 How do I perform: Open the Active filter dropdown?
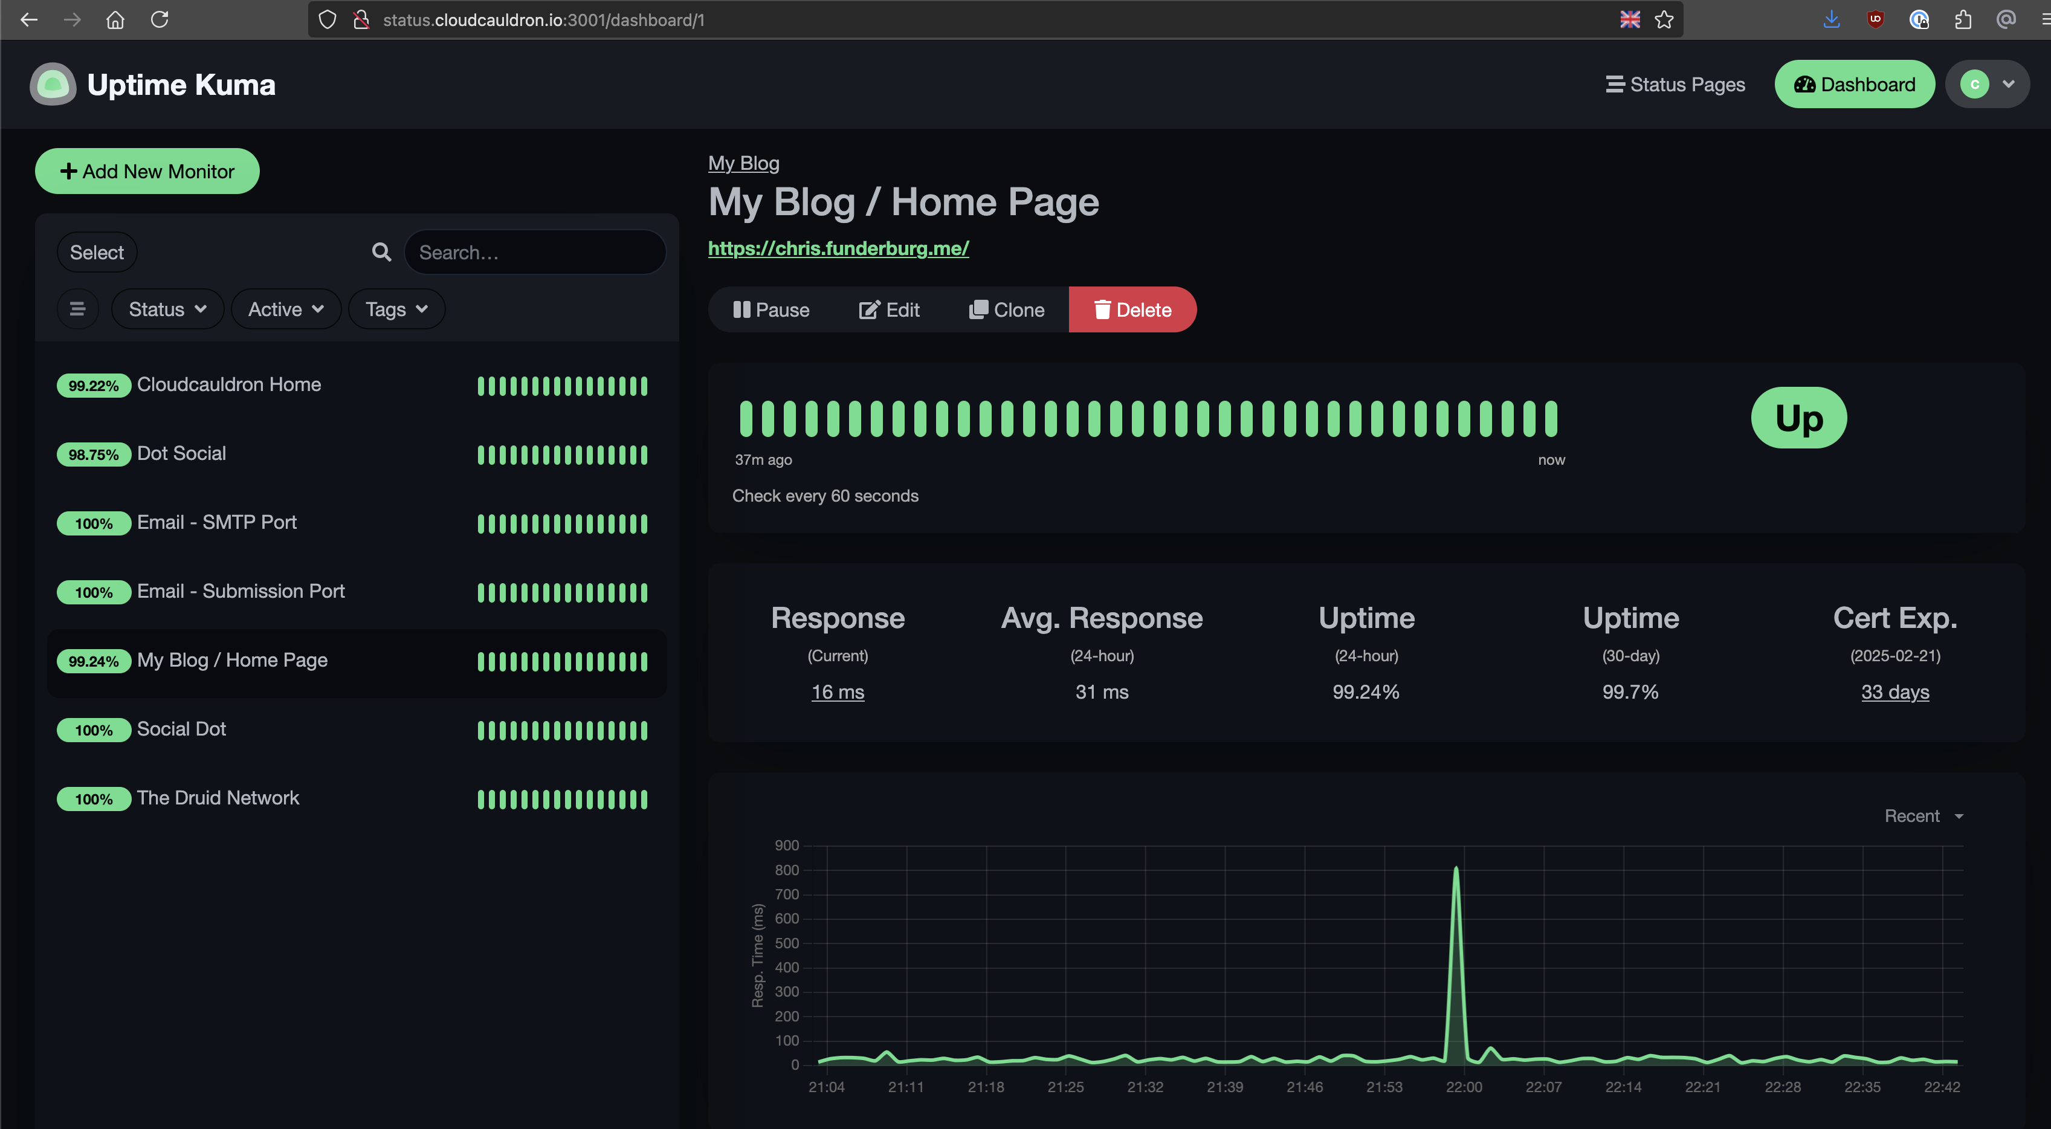click(286, 309)
